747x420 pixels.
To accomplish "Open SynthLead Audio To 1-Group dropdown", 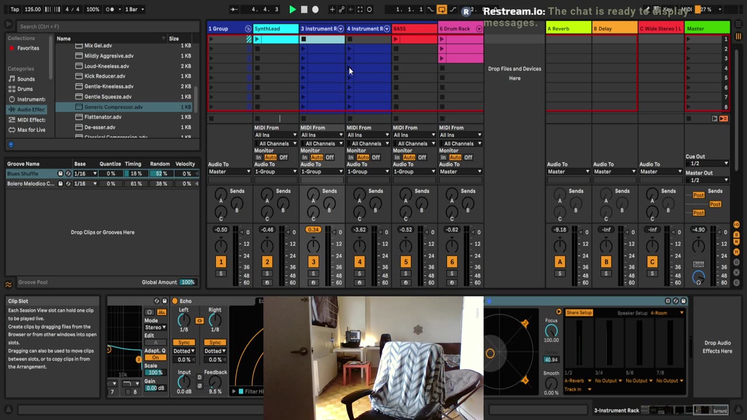I will tap(275, 171).
